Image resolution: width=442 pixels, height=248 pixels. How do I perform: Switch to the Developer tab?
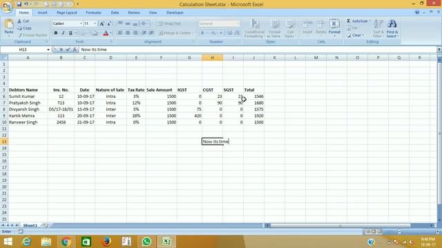(175, 12)
